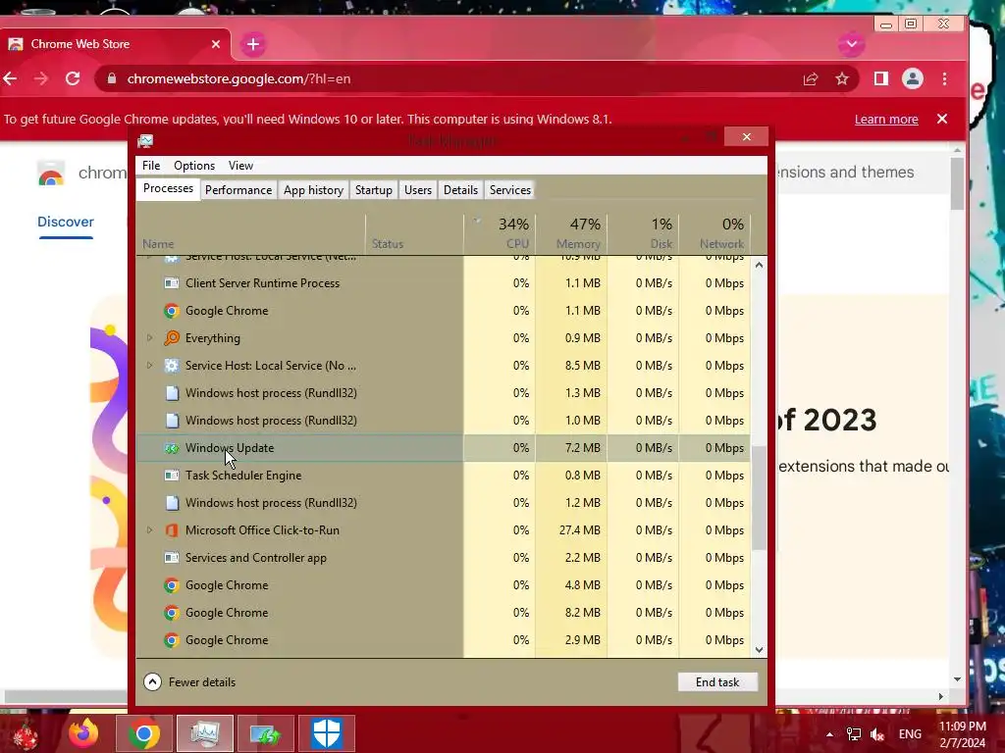
Task: Click the ENG language indicator
Action: click(910, 733)
